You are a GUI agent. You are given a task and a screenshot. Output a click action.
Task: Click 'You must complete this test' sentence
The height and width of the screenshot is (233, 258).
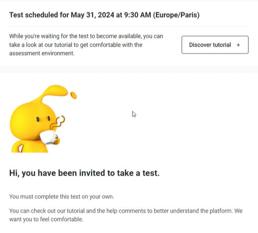pyautogui.click(x=61, y=197)
